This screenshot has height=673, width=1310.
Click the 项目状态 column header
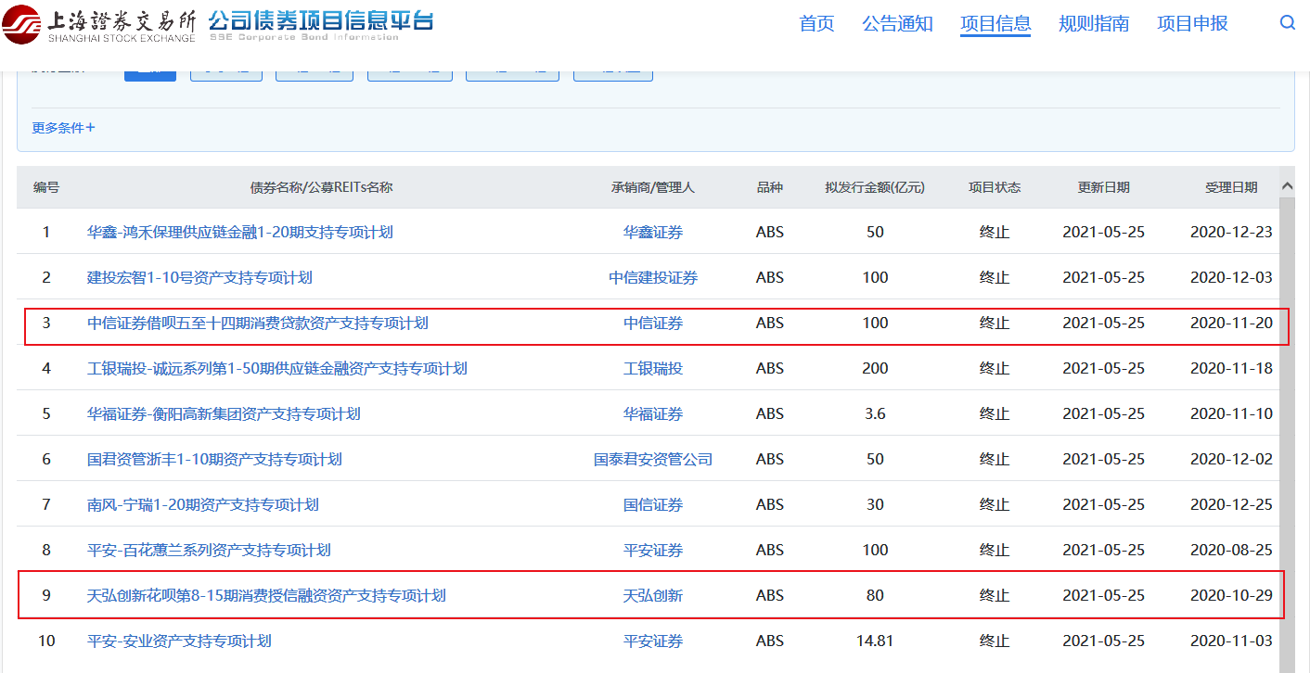tap(995, 187)
